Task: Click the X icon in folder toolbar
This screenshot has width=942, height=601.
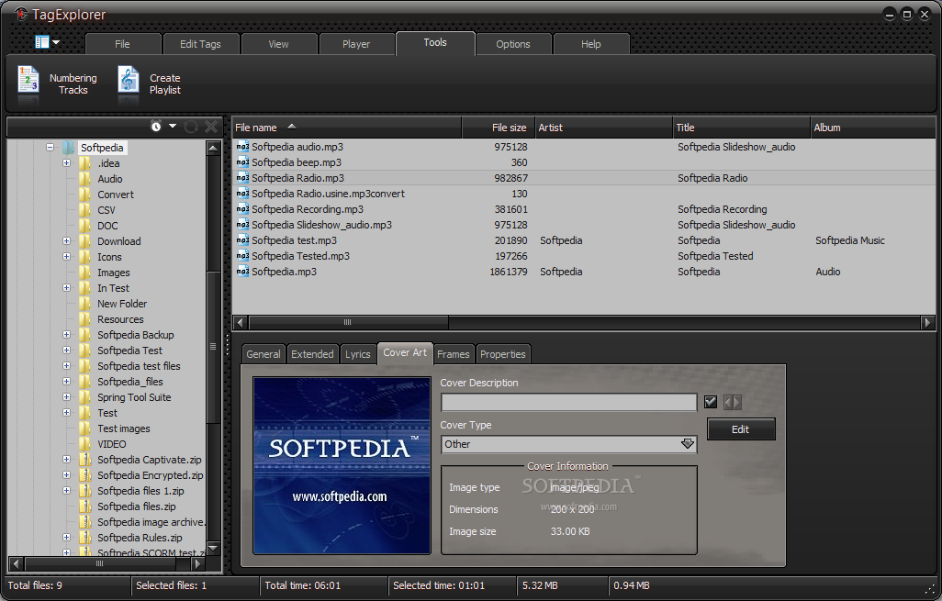Action: (x=211, y=126)
